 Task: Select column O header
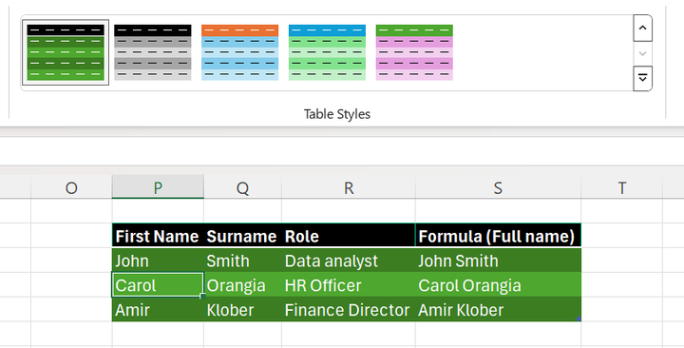pos(71,187)
